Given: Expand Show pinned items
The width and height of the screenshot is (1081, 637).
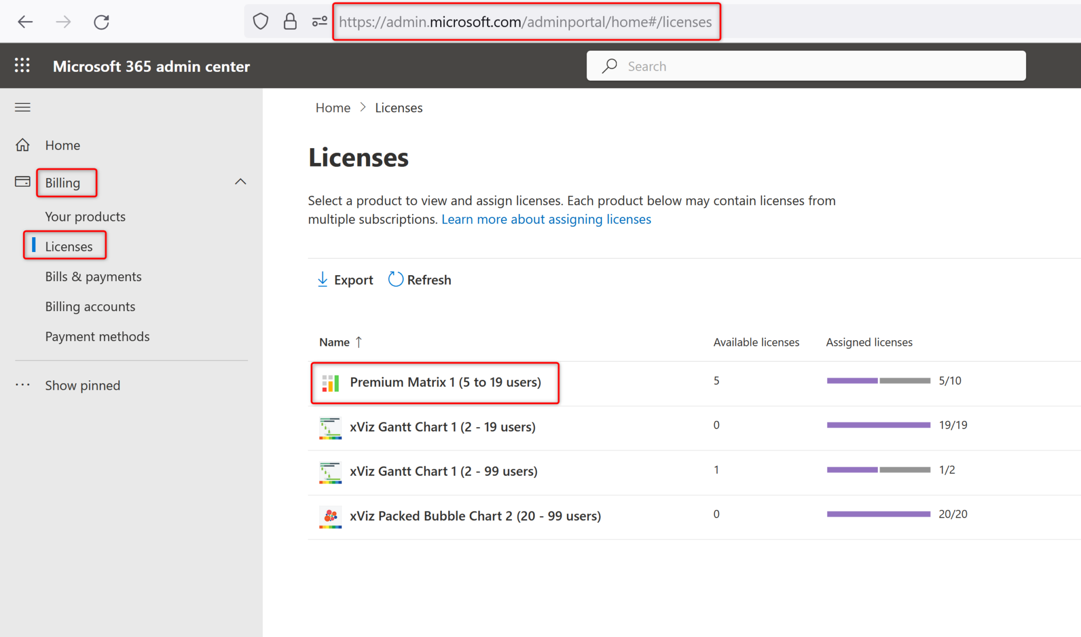Looking at the screenshot, I should pos(82,385).
